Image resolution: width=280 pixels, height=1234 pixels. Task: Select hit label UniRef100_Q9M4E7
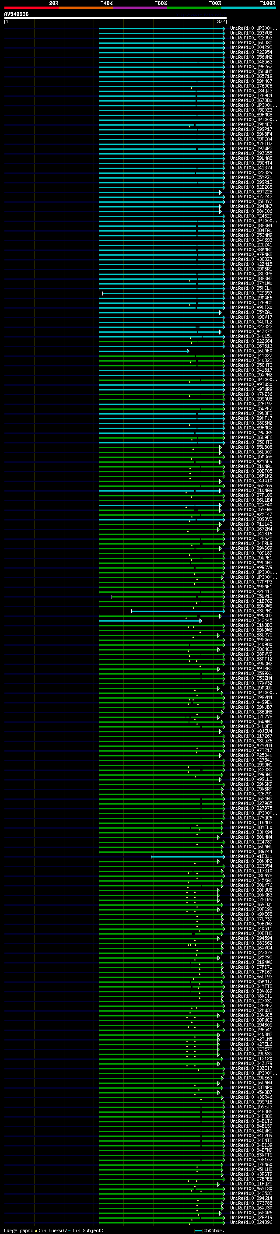251,125
